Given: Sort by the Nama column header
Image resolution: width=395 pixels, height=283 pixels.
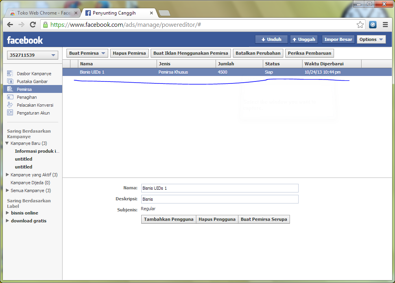Looking at the screenshot, I should click(117, 64).
